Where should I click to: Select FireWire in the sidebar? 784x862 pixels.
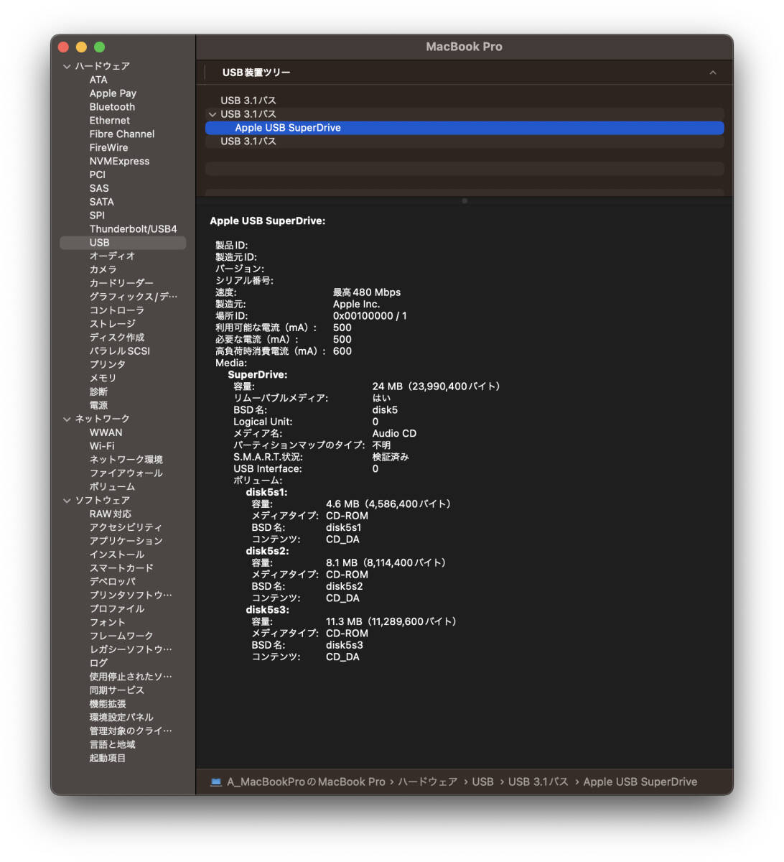click(x=108, y=148)
